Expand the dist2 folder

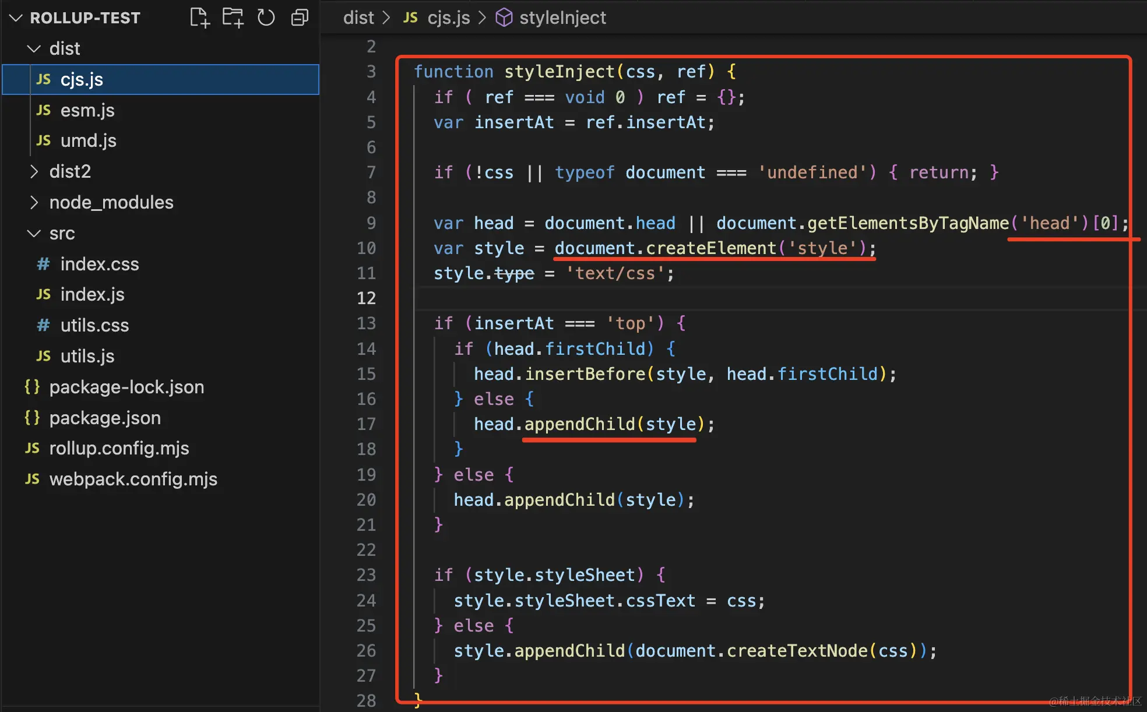click(34, 171)
